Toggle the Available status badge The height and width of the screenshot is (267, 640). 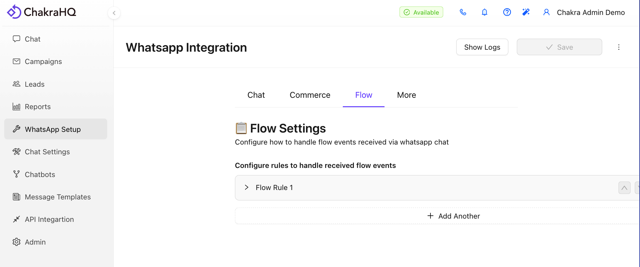click(421, 12)
